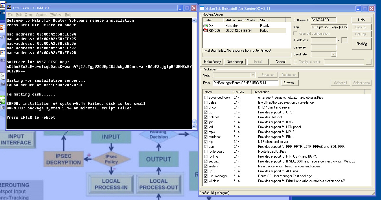The image size is (381, 200).
Task: Uncheck the ntp package
Action: [x=206, y=142]
